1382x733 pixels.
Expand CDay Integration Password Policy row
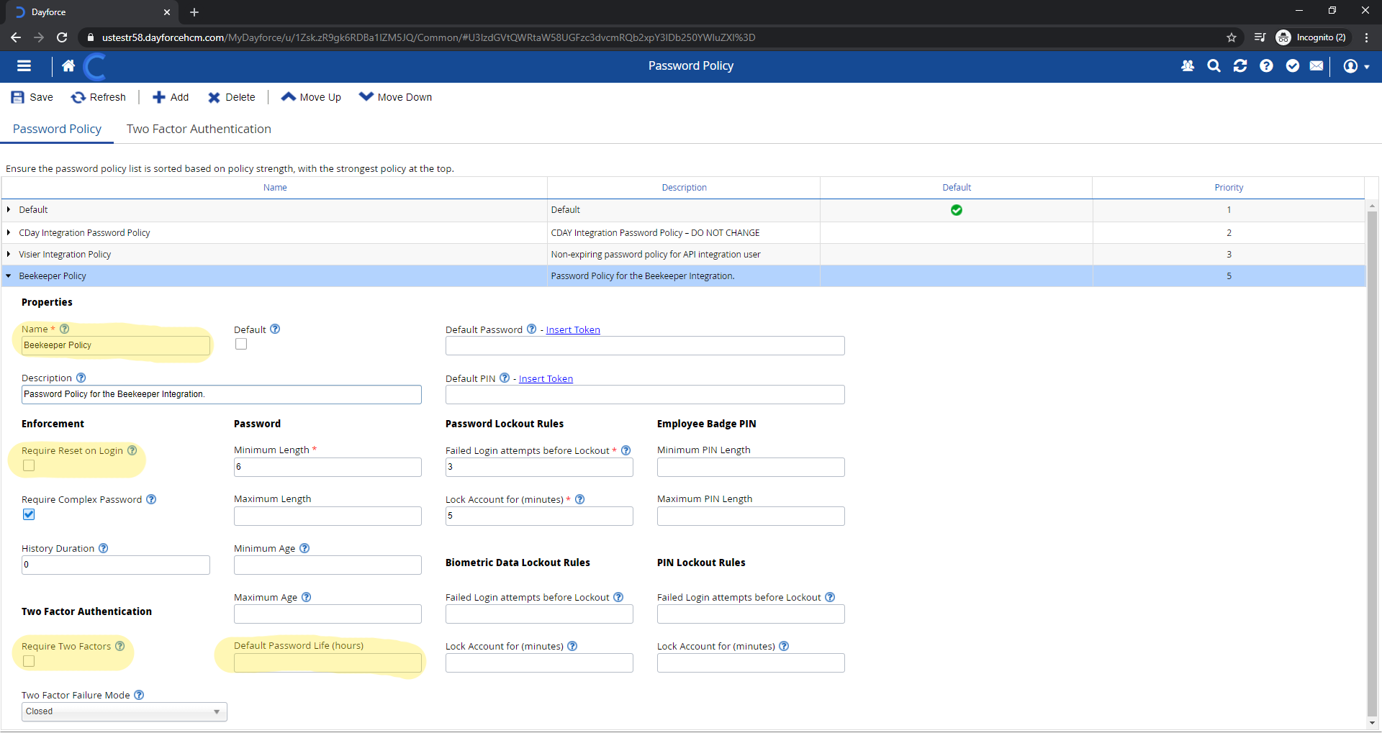tap(9, 232)
